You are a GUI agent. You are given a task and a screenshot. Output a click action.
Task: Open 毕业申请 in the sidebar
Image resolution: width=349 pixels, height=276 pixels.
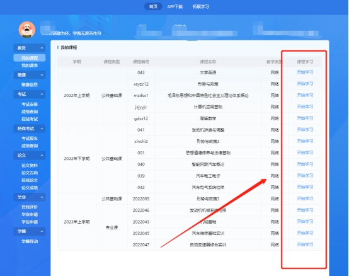pos(30,214)
